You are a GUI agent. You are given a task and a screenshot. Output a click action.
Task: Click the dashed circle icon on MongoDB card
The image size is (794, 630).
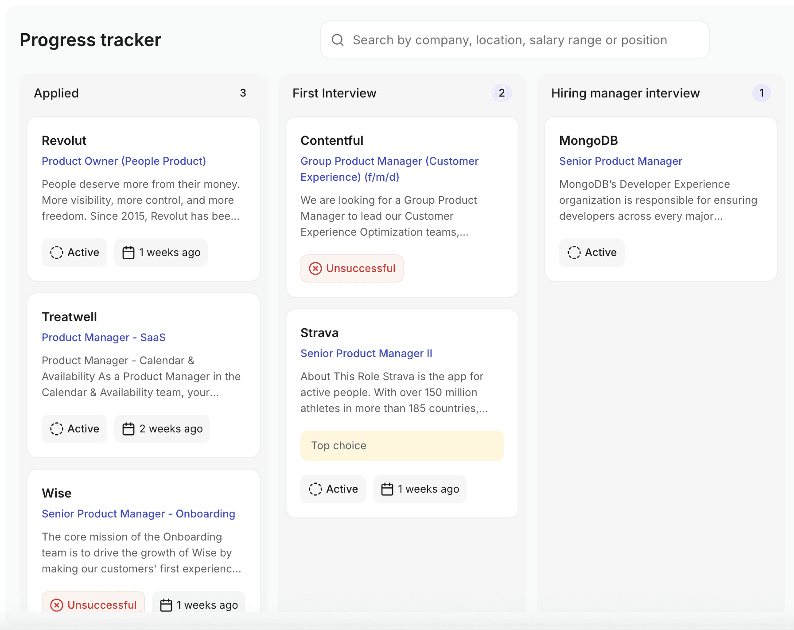(x=574, y=253)
